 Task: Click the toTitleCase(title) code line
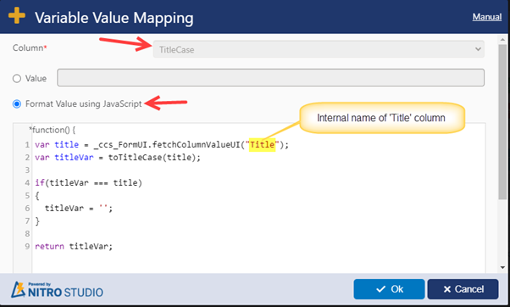(118, 158)
